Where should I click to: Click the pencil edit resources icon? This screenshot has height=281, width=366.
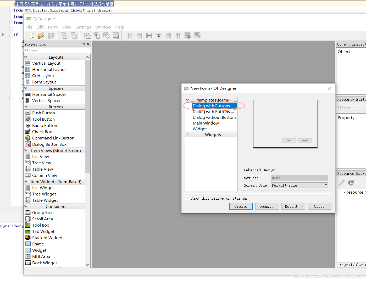tap(341, 182)
